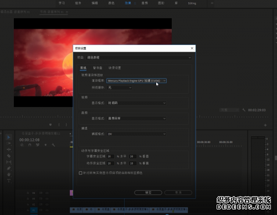This screenshot has width=277, height=215.
Task: Switch to the Ingest Settings tab
Action: point(115,68)
